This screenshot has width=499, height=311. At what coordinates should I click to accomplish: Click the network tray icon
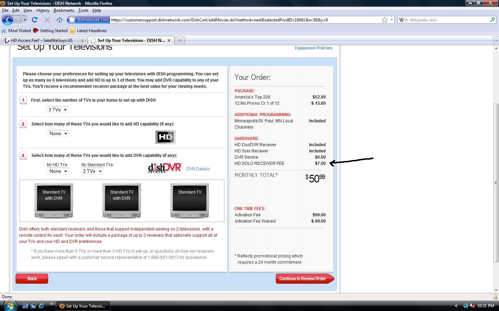coord(466,306)
